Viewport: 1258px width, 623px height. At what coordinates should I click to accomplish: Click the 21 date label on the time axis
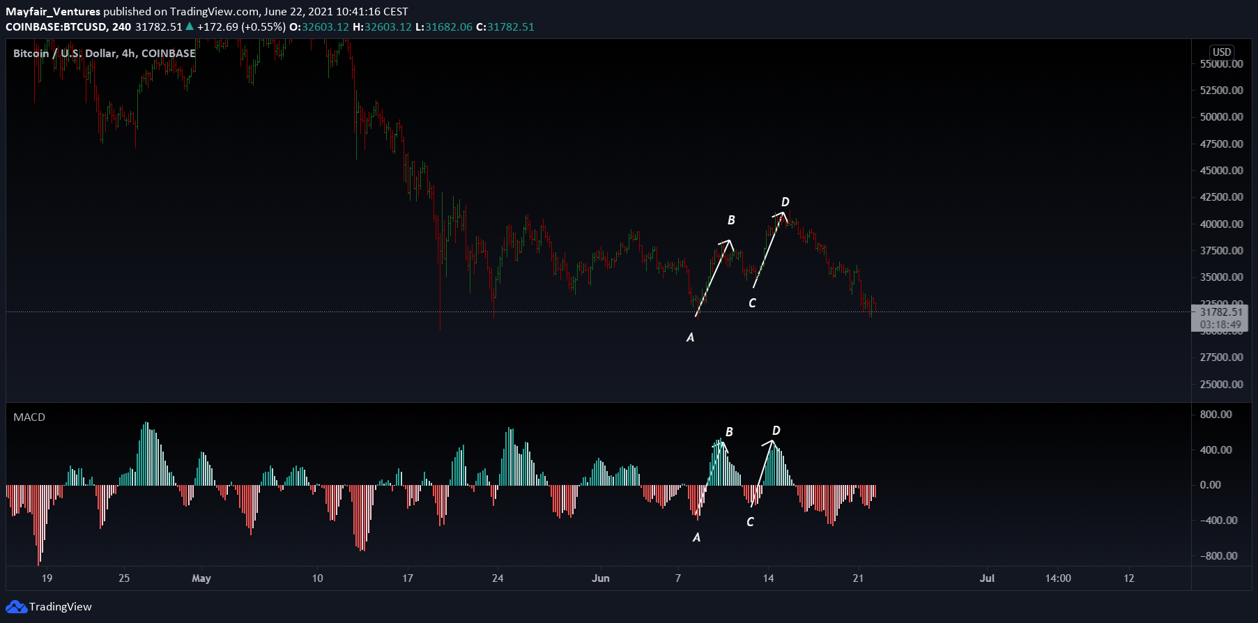(858, 578)
